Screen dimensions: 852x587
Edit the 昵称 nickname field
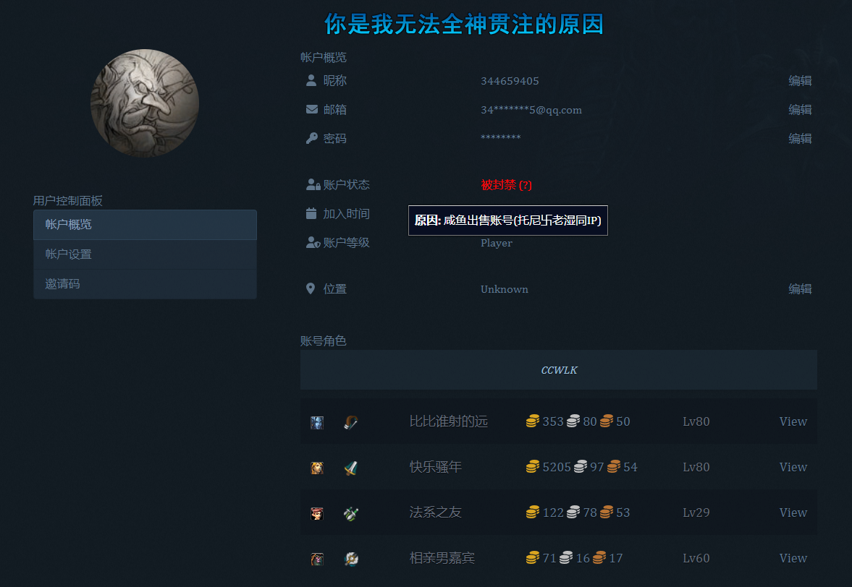pyautogui.click(x=800, y=81)
